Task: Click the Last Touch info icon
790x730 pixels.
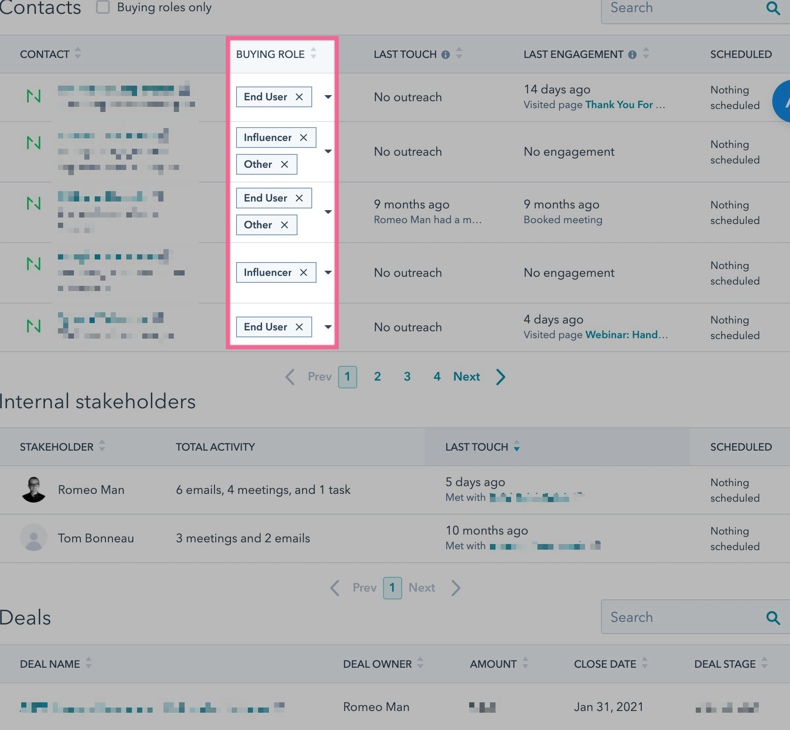Action: coord(445,54)
